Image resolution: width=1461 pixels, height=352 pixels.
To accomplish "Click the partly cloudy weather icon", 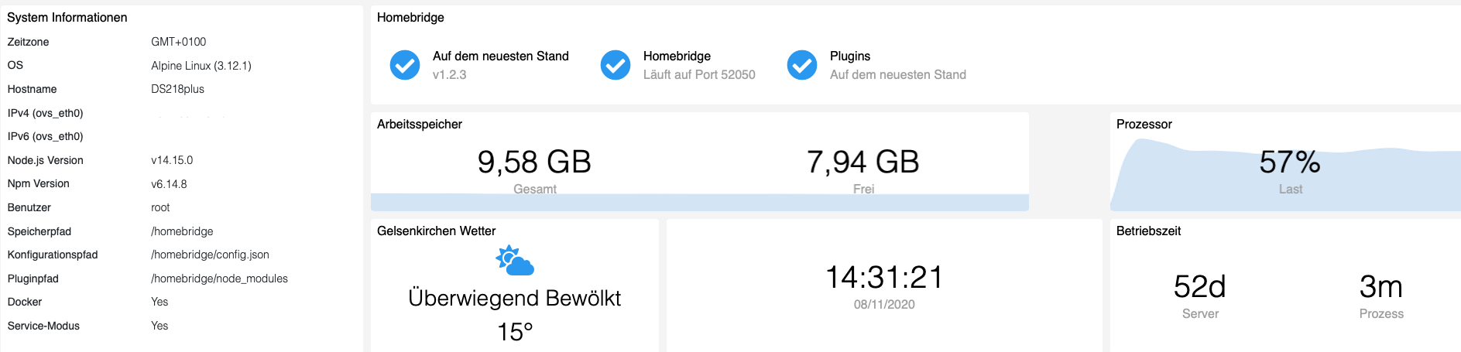I will pos(515,261).
